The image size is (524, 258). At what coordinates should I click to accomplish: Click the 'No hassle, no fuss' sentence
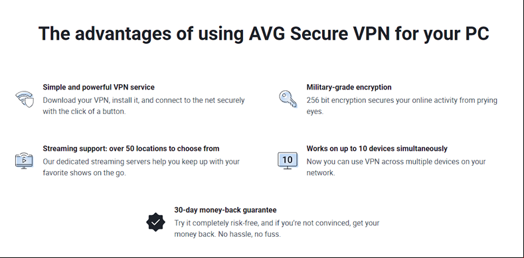[x=249, y=234]
